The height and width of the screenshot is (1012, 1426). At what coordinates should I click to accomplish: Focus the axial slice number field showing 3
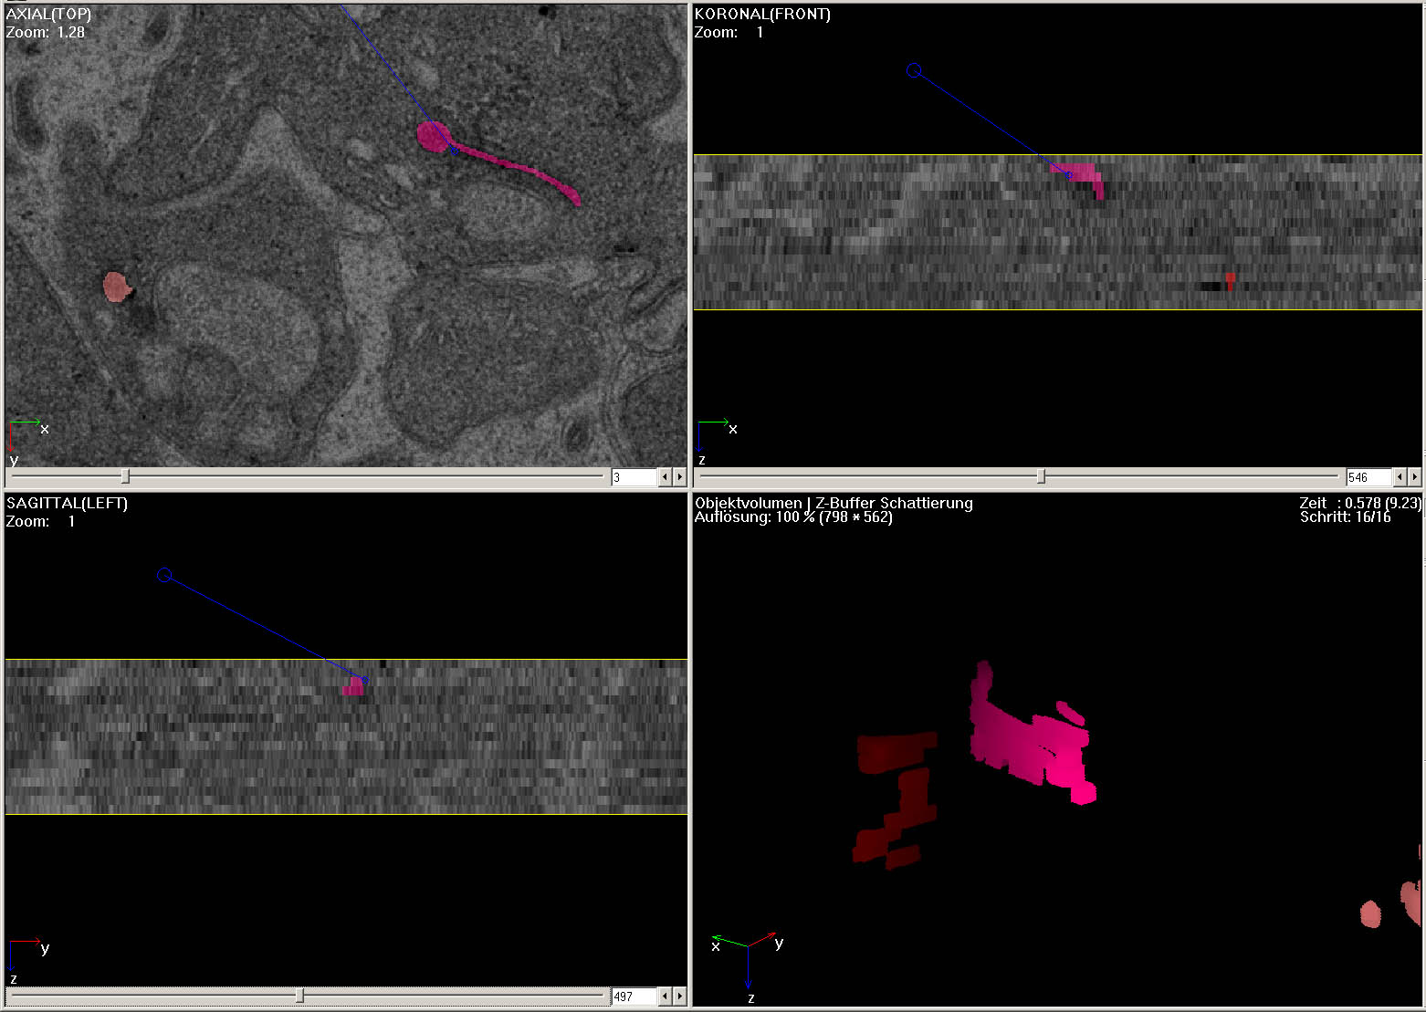coord(634,477)
